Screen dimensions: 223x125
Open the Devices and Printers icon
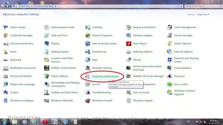[6, 44]
